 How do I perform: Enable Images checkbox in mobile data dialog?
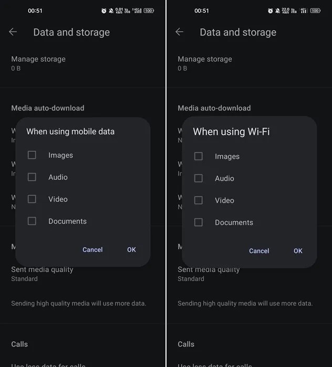click(x=32, y=155)
